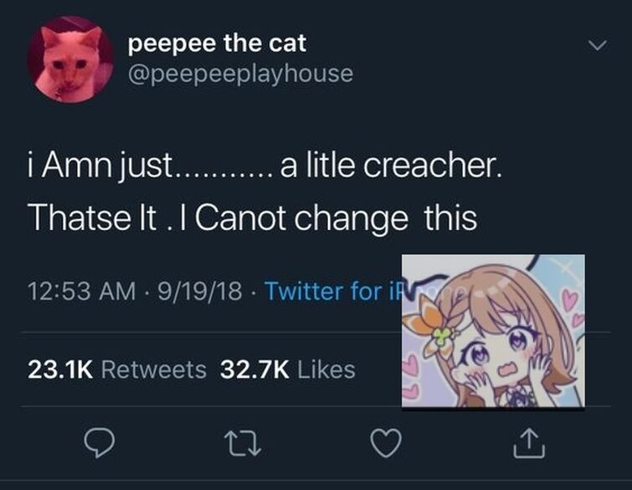Image resolution: width=632 pixels, height=490 pixels.
Task: Open the anime girl sticker image
Action: click(x=493, y=331)
